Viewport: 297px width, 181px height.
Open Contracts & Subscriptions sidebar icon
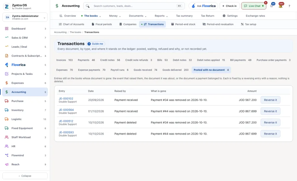pos(6,56)
